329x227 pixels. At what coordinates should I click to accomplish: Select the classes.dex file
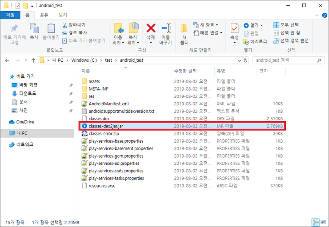[x=99, y=119]
